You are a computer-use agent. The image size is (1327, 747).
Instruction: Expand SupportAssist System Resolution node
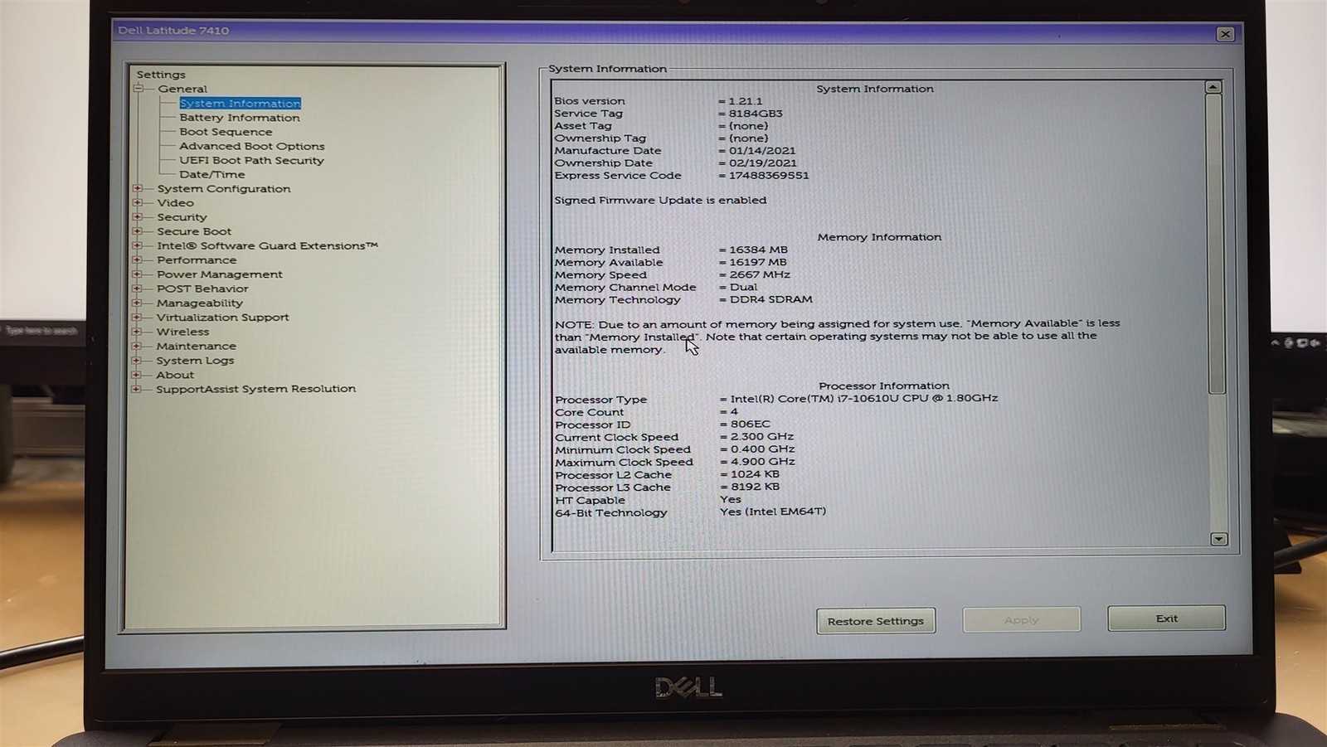click(138, 389)
